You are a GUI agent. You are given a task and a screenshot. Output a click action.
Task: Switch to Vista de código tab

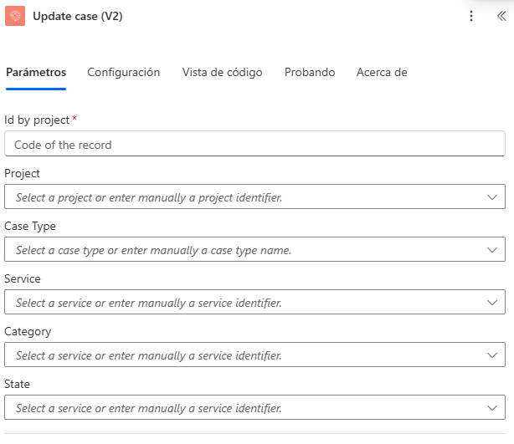pos(222,73)
